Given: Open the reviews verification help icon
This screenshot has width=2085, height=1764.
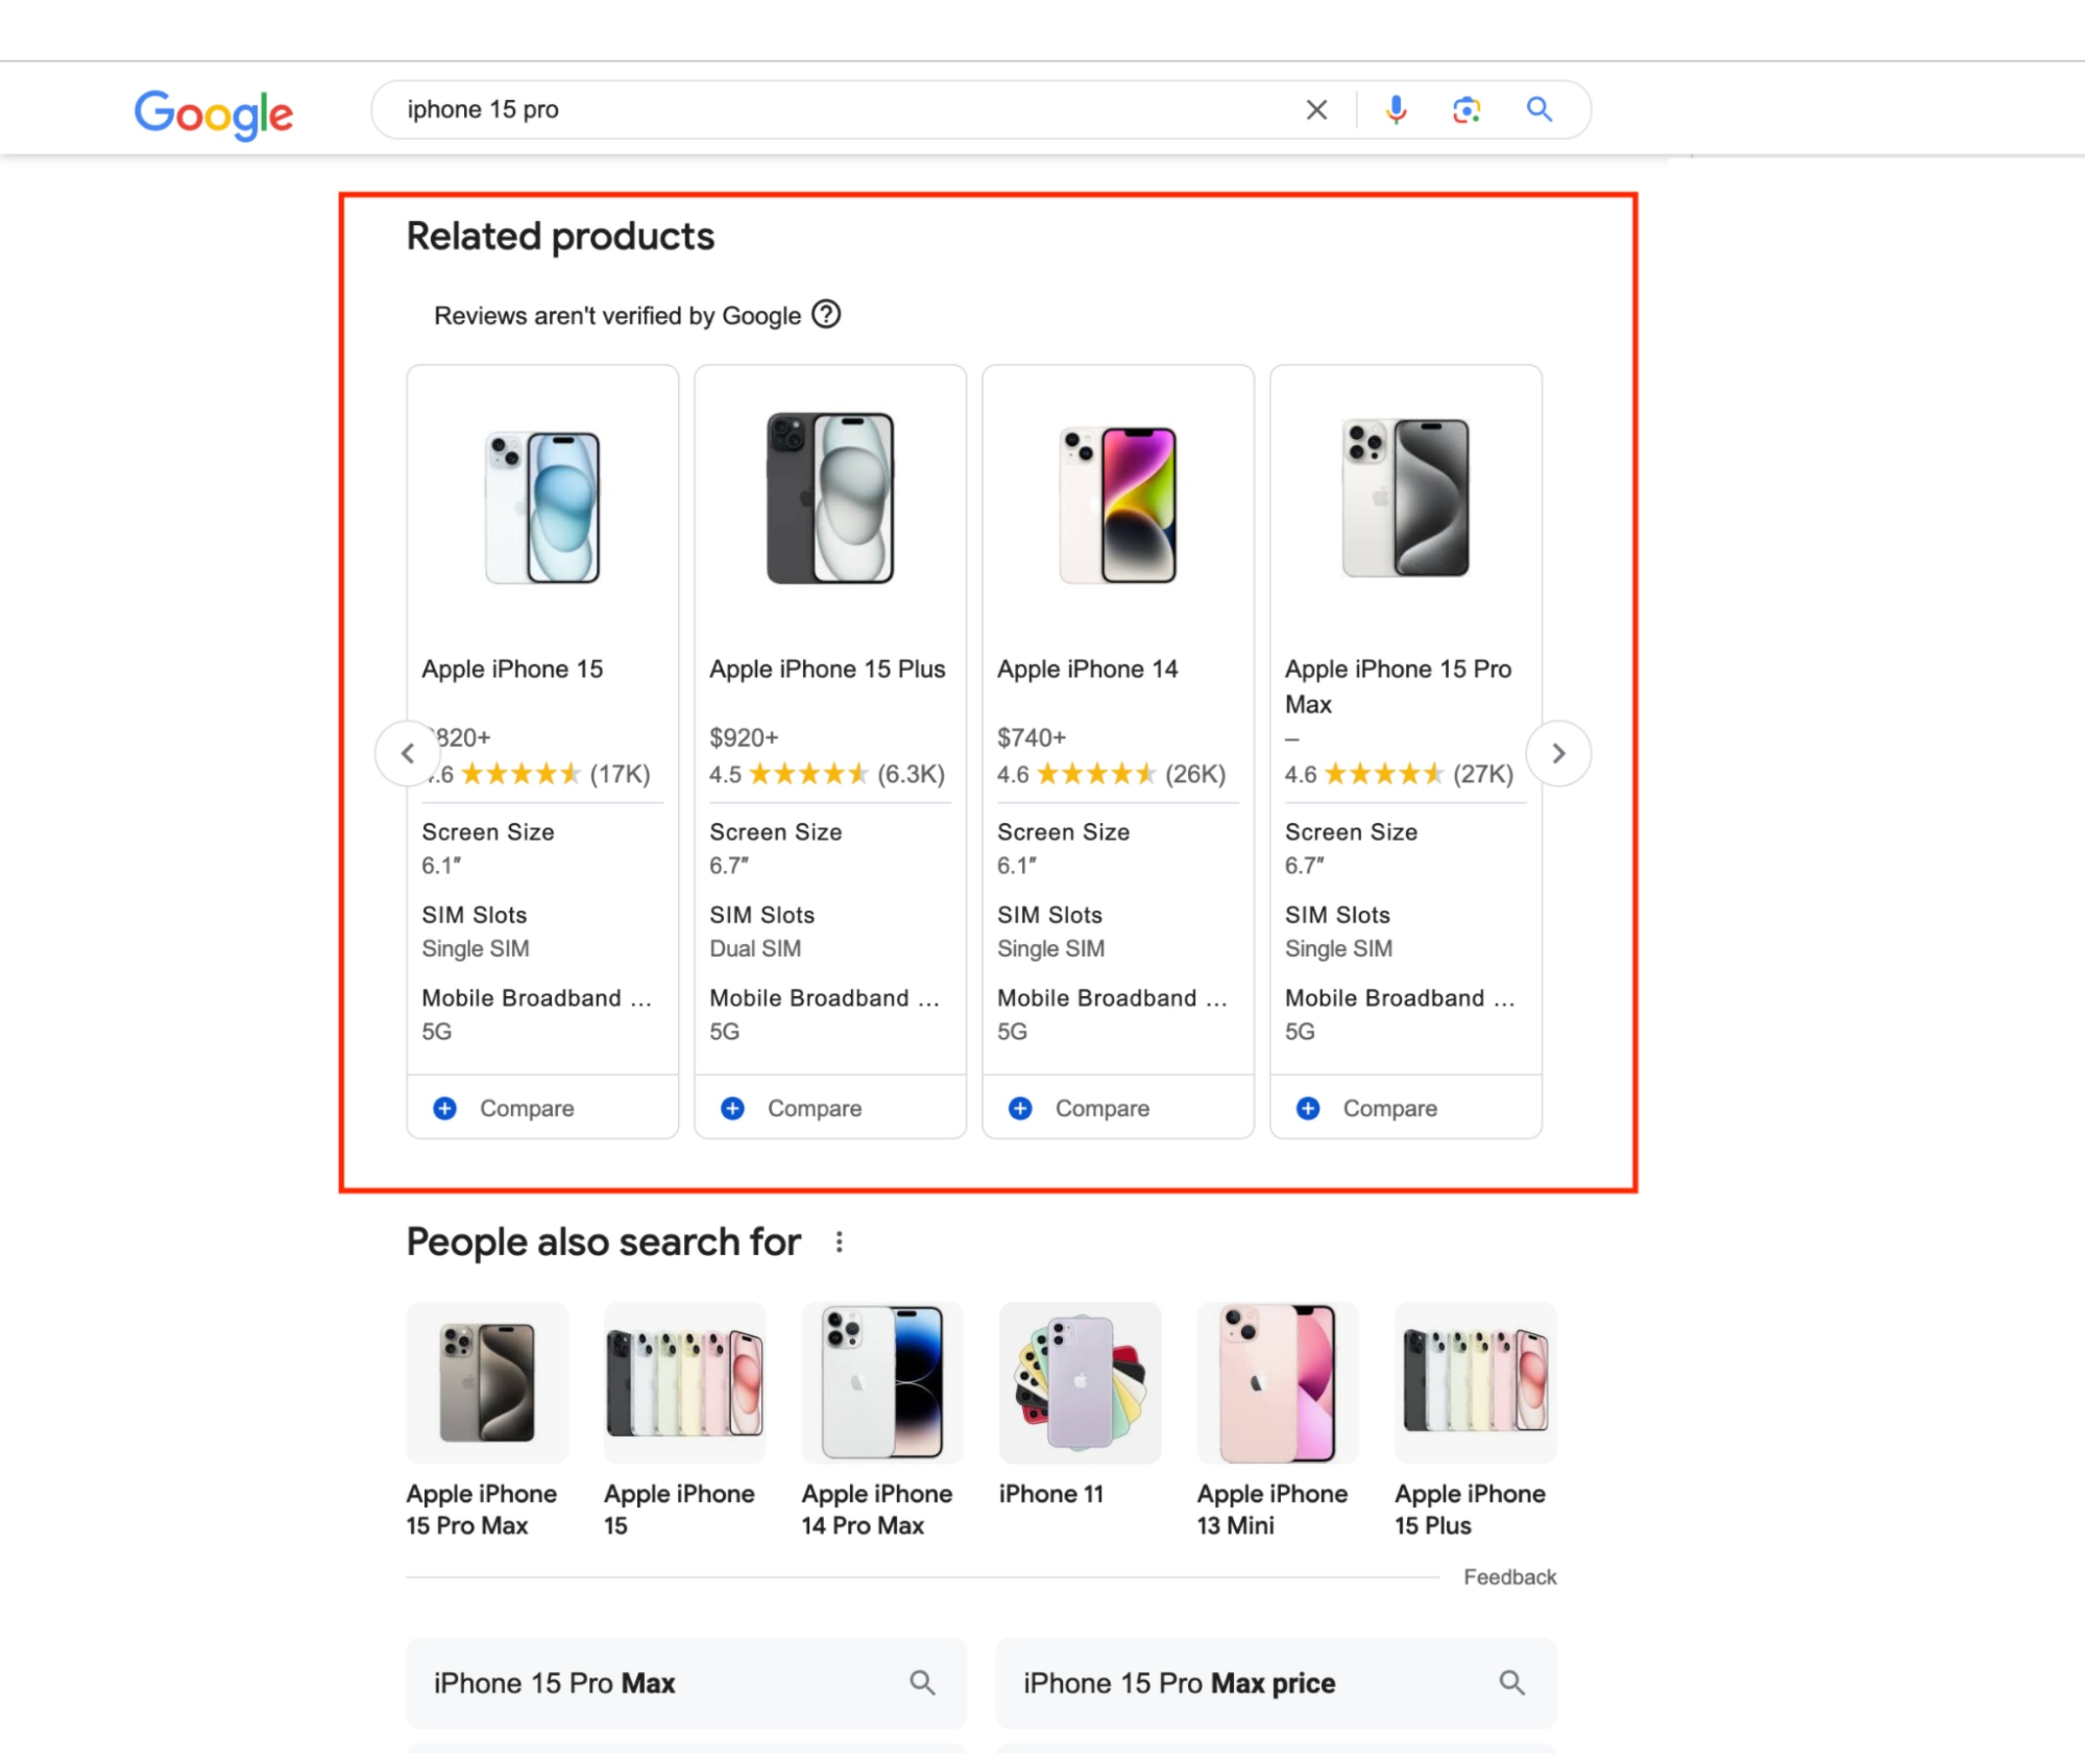Looking at the screenshot, I should tap(826, 314).
